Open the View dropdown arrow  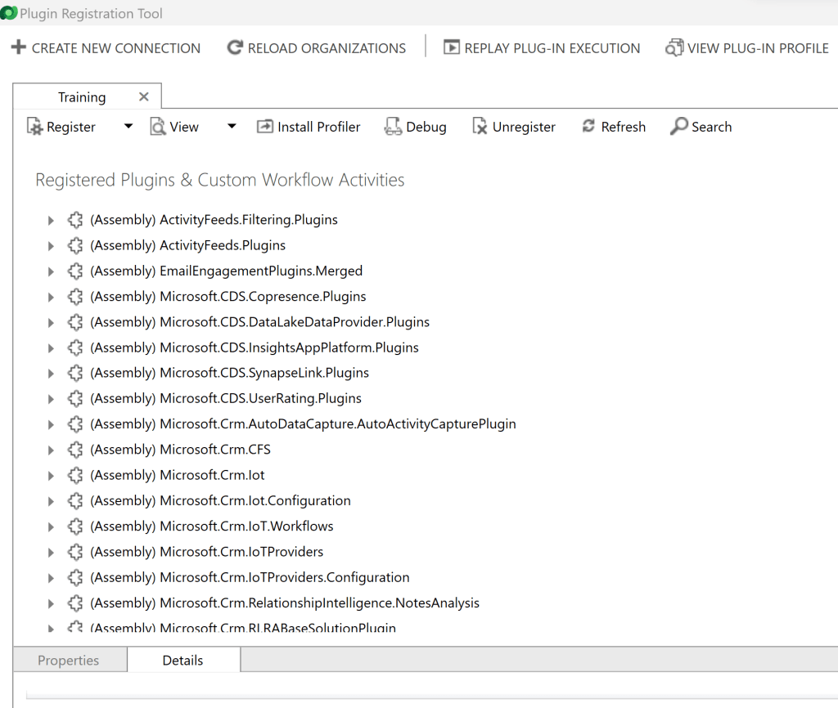coord(232,127)
